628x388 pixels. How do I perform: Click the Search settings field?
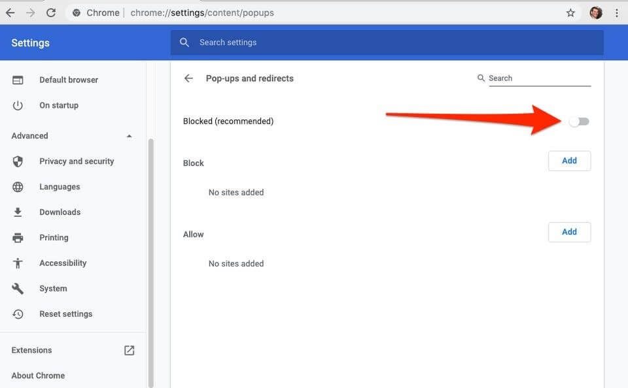pyautogui.click(x=392, y=42)
